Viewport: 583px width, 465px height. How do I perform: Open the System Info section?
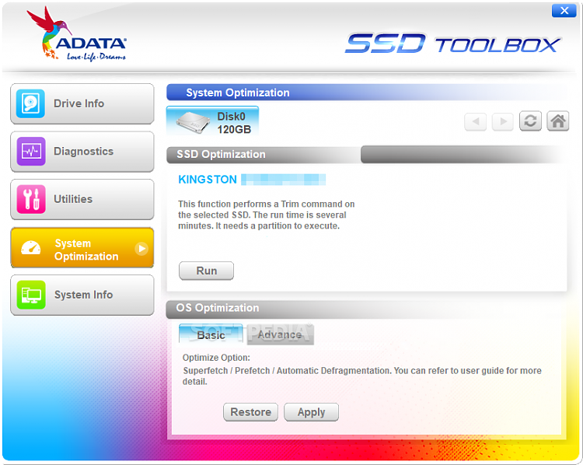[82, 295]
